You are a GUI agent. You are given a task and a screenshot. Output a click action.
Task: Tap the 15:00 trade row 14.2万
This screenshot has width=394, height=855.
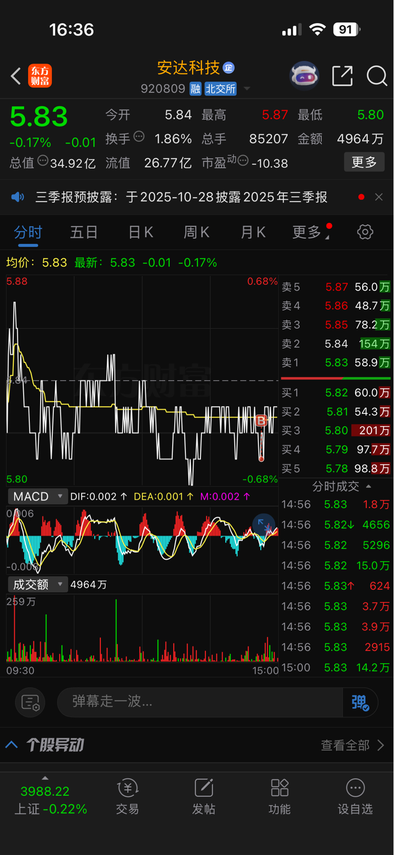[x=336, y=668]
